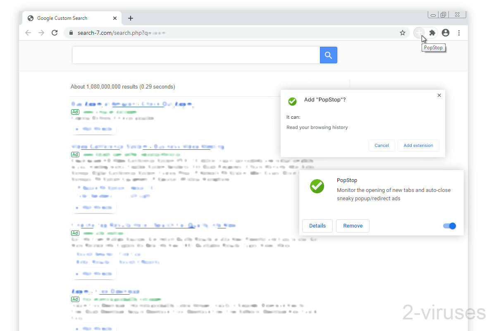The height and width of the screenshot is (331, 496).
Task: Cancel the Add PopStop dialog
Action: coord(382,145)
